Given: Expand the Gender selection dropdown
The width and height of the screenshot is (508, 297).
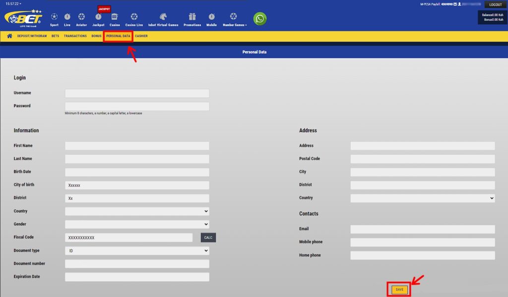Looking at the screenshot, I should 137,224.
